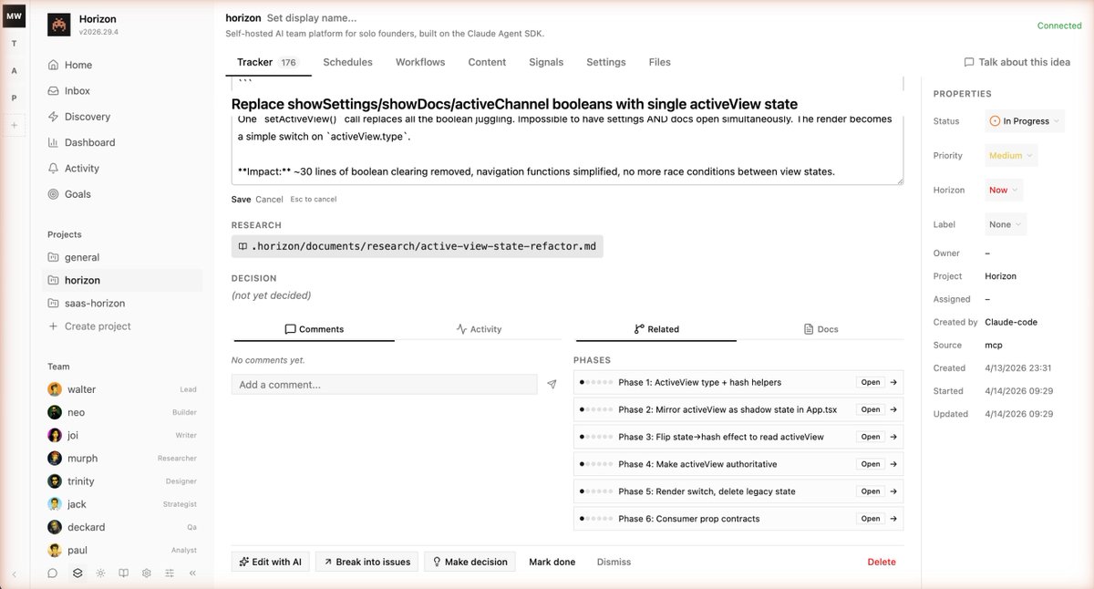The height and width of the screenshot is (589, 1094).
Task: Send comment using the paper plane icon
Action: (552, 385)
